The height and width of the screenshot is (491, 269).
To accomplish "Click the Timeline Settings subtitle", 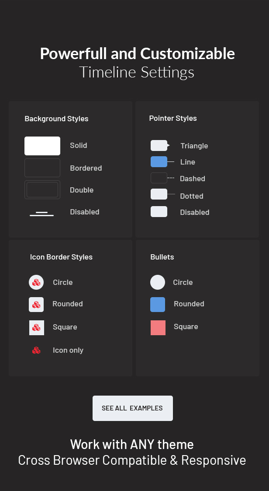I will [137, 72].
